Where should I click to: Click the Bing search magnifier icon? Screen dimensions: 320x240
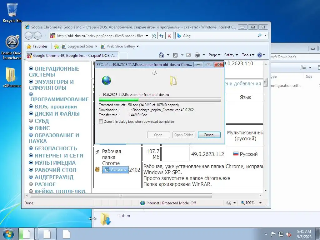point(259,36)
